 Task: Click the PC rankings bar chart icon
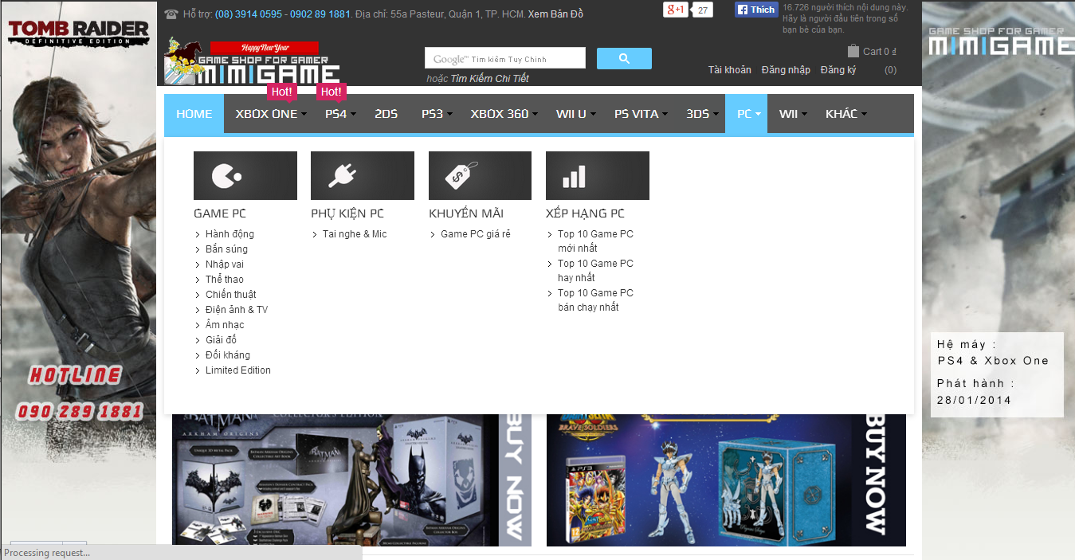598,175
